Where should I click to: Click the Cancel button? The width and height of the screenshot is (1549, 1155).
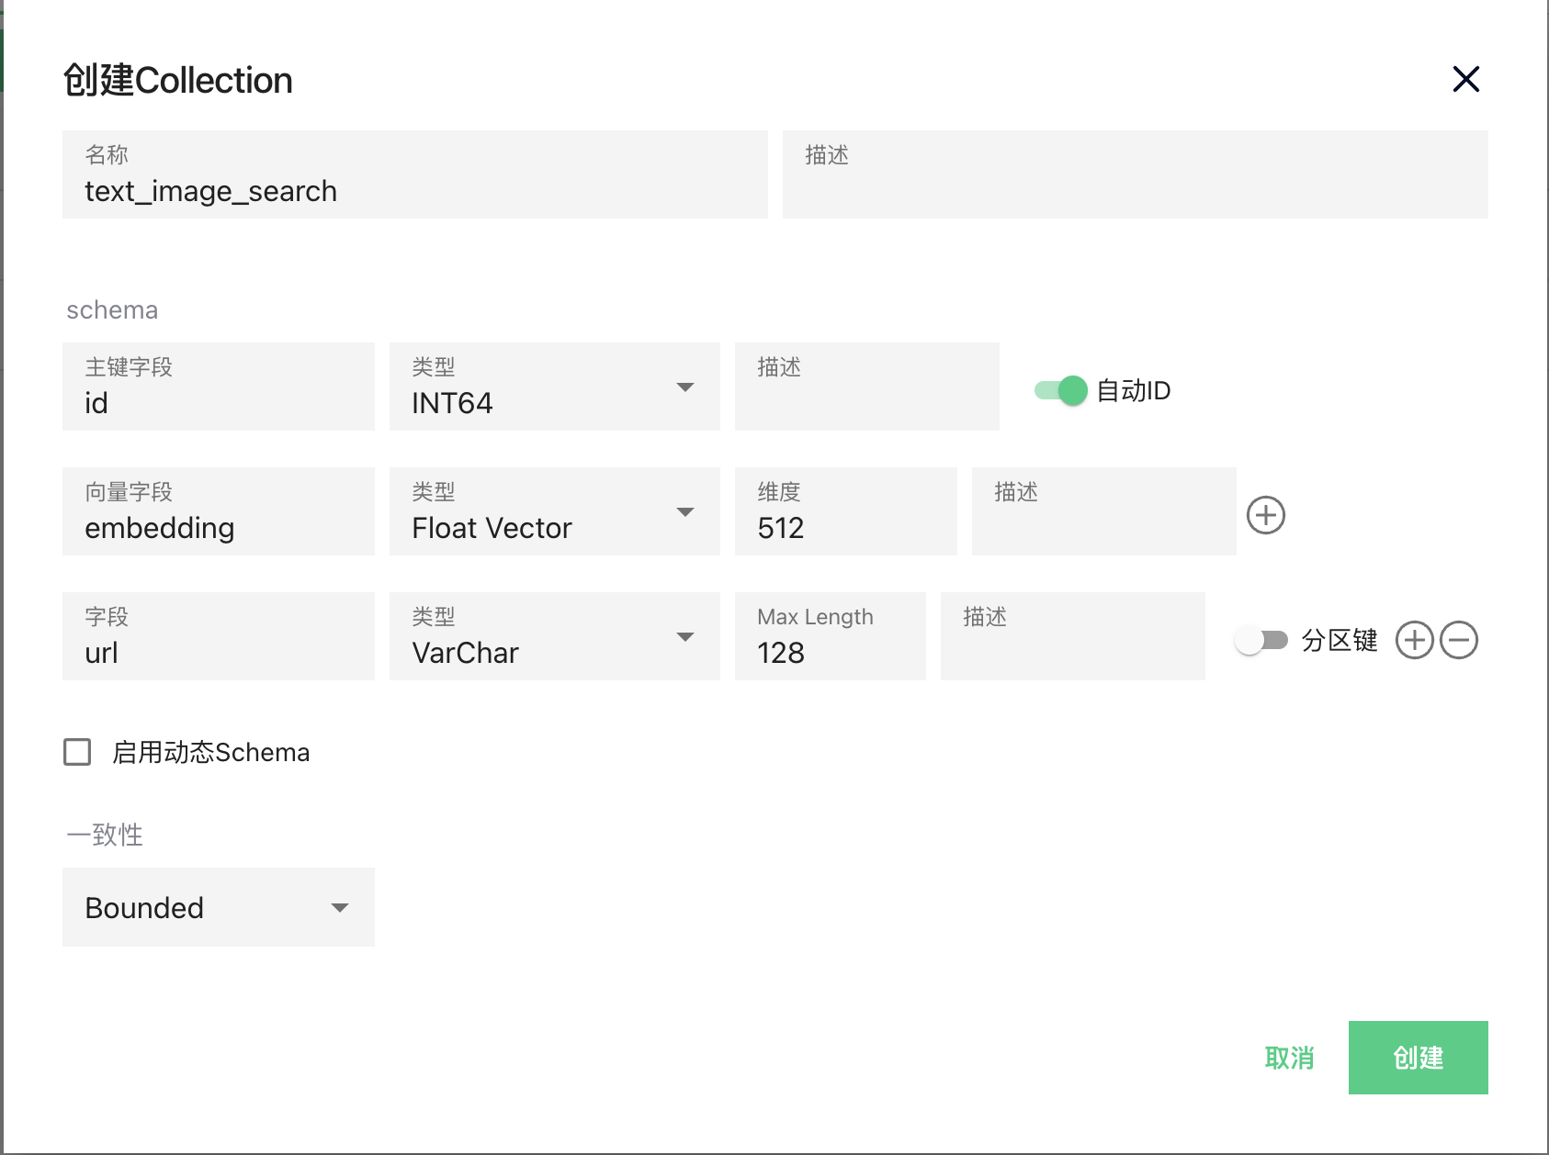click(x=1289, y=1058)
